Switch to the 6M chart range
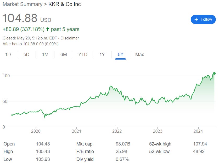This screenshot has width=219, height=163. (64, 55)
